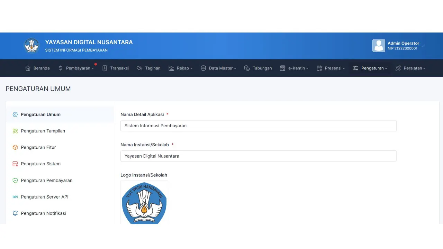The image size is (443, 249).
Task: Click the box icon beside Pengaturan Fitur
Action: (15, 147)
